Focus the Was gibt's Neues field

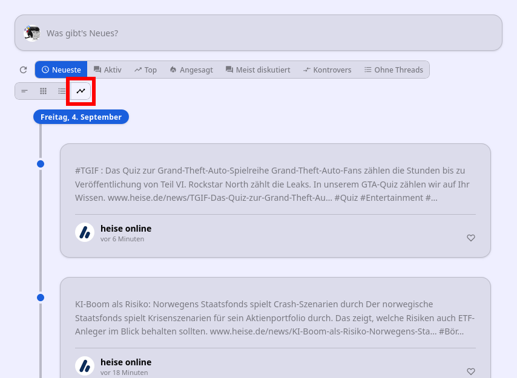coord(258,33)
